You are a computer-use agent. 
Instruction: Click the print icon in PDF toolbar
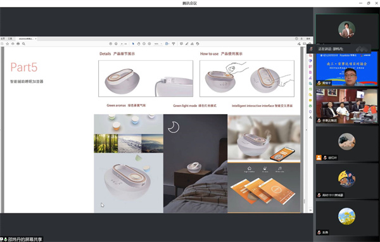[18, 44]
